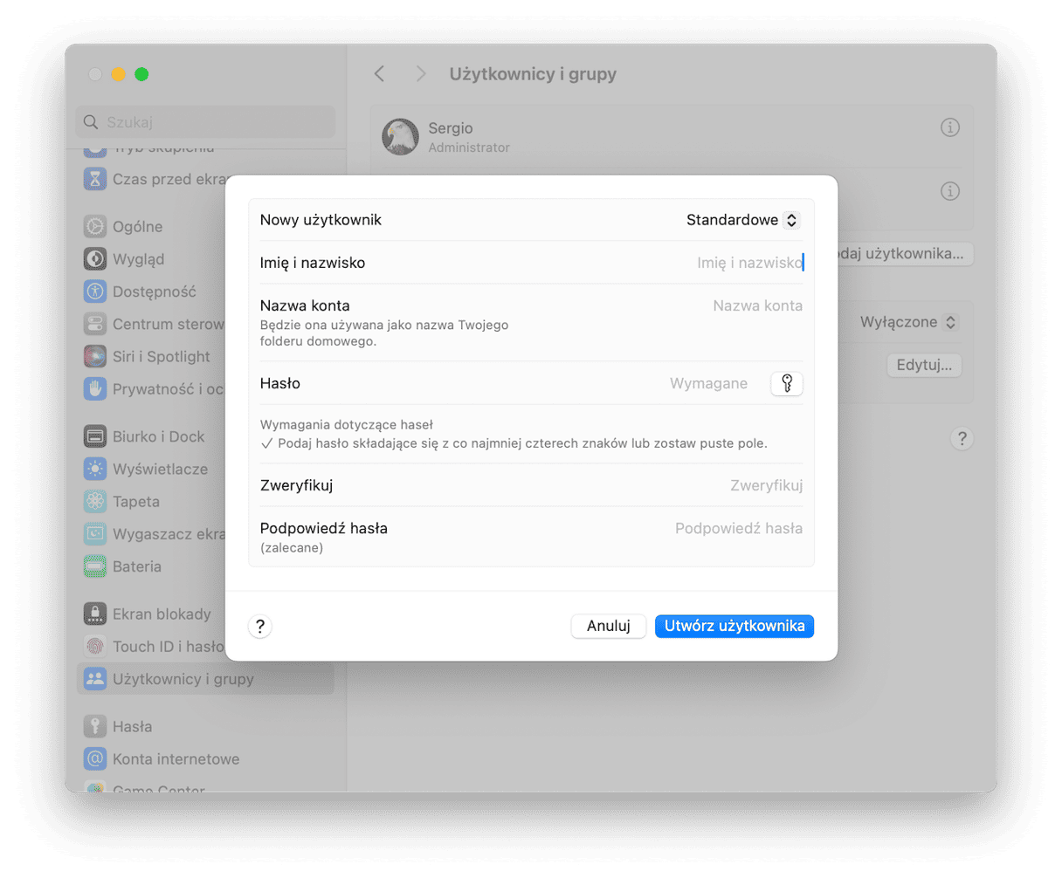Click the Ogólne gear icon
Viewport: 1062px width, 878px height.
click(x=95, y=226)
